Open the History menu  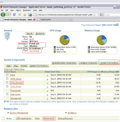(18, 10)
